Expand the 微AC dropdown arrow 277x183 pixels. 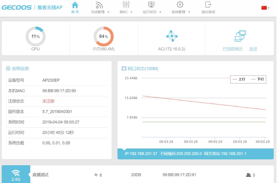[x=132, y=12]
